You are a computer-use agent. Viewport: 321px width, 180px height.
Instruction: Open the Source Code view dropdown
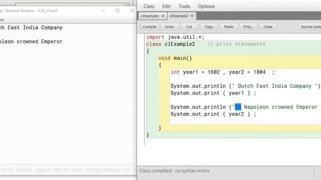click(310, 26)
